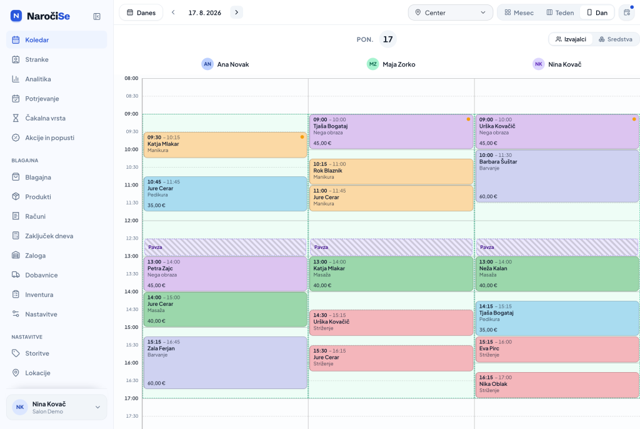
Task: Select Ana Novak column header
Action: coord(225,64)
